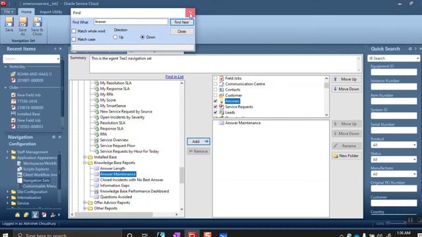Open the Status dropdown in Quick Search

coord(415,159)
